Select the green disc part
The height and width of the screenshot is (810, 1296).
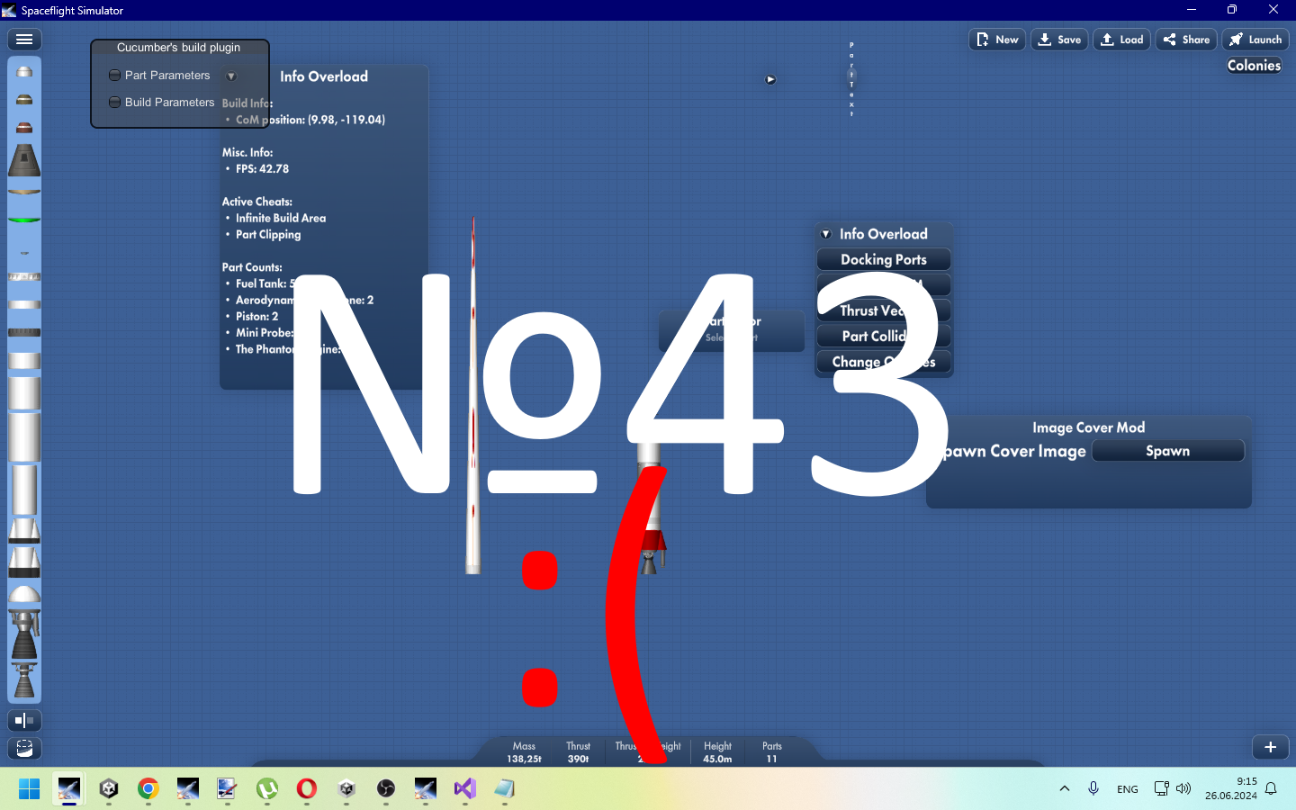click(x=24, y=220)
